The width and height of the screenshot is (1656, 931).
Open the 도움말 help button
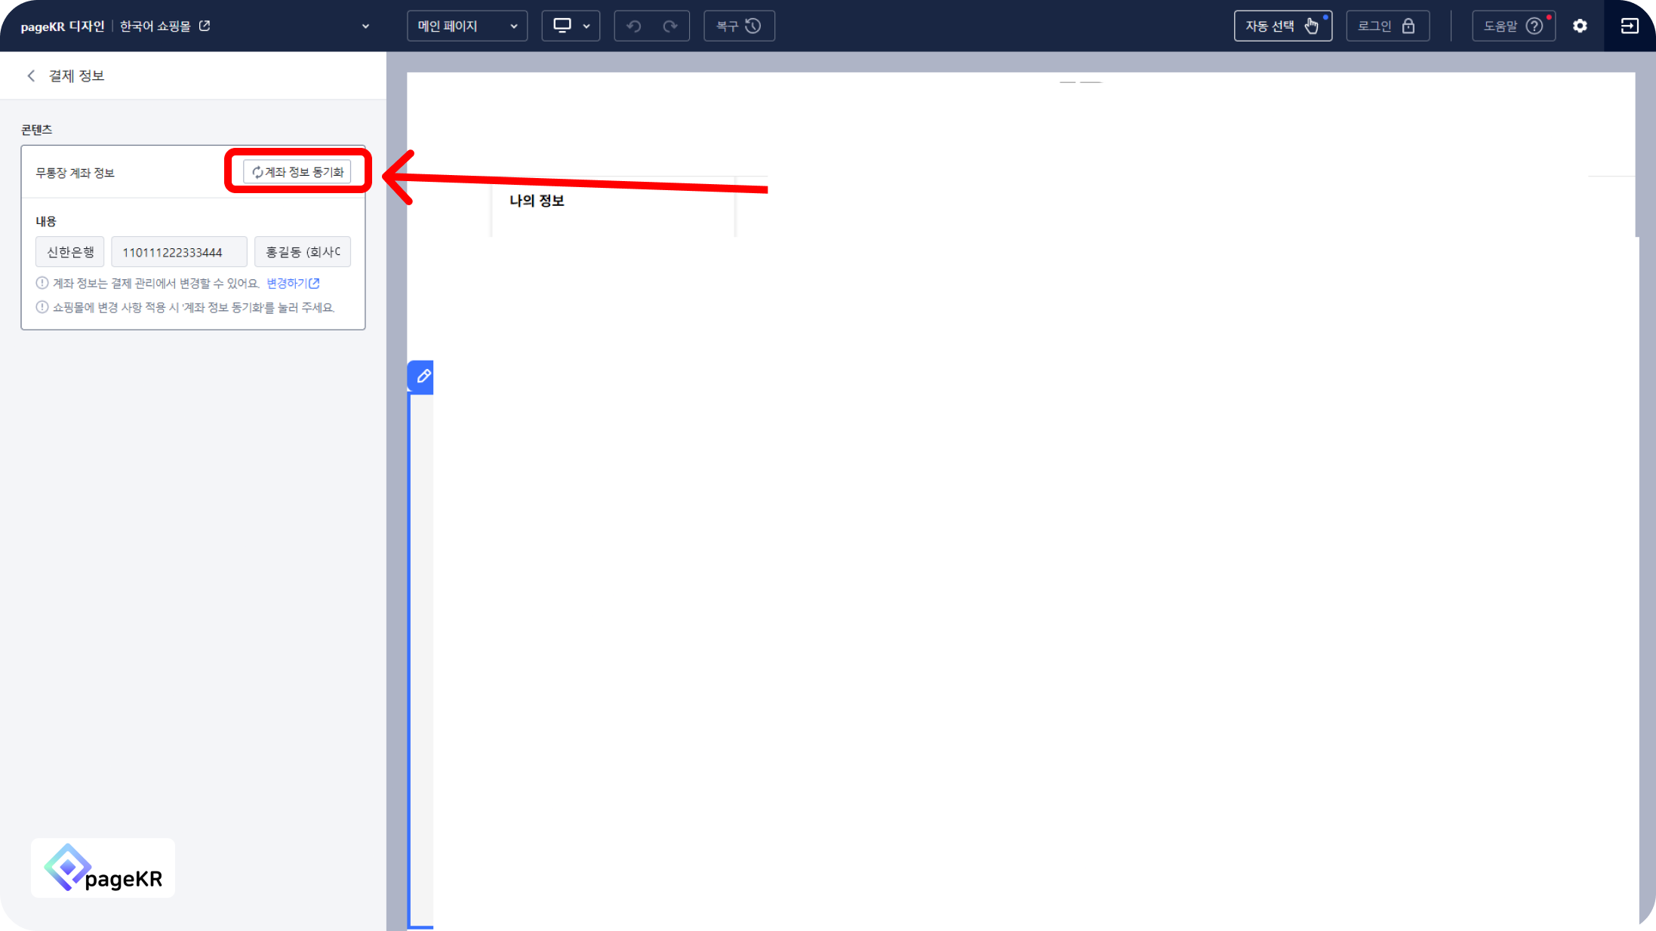coord(1513,26)
